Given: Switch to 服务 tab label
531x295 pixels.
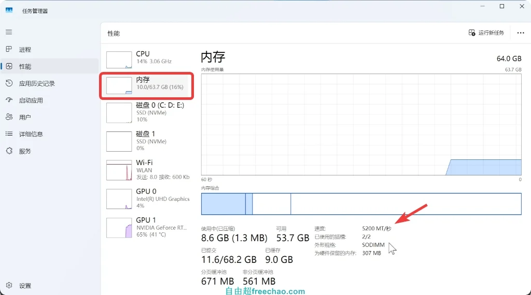Looking at the screenshot, I should [x=25, y=151].
